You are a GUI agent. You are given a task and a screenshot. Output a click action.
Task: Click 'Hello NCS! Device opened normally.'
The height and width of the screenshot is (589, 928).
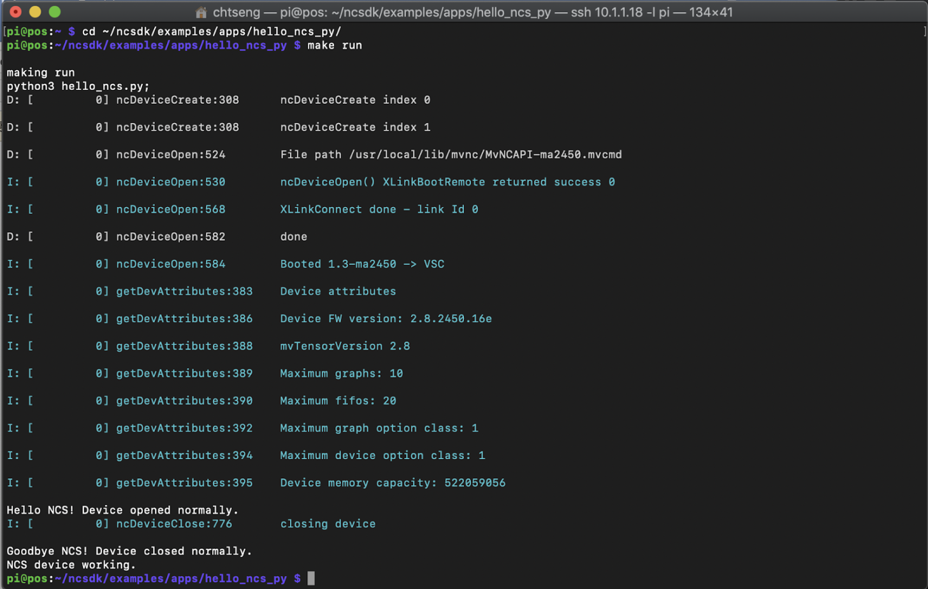(x=122, y=510)
